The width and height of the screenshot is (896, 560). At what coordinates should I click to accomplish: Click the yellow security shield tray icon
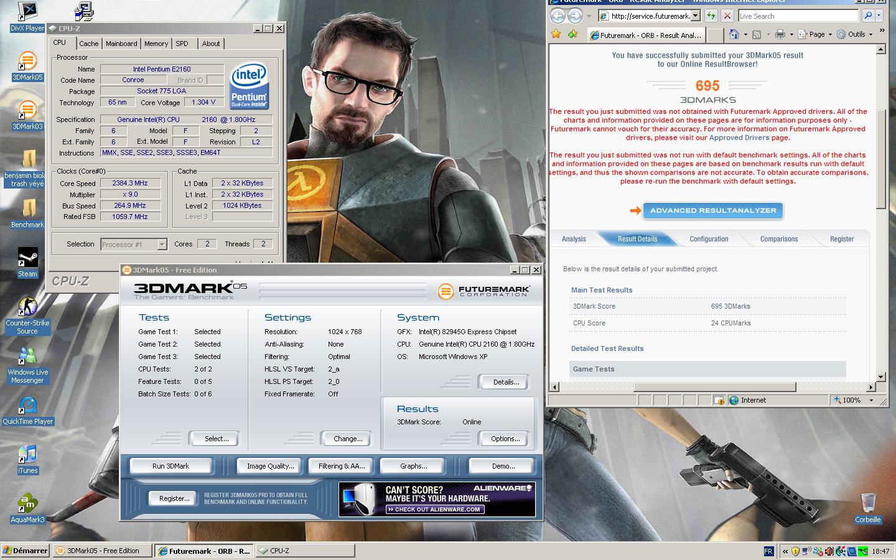coord(795,551)
